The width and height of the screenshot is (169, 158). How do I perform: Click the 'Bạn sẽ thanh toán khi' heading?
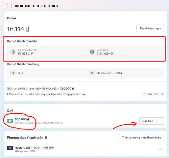tap(22, 41)
